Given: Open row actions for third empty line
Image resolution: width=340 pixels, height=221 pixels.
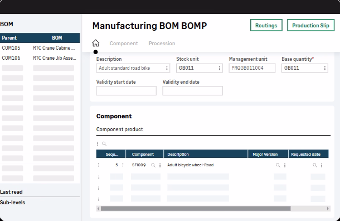Looking at the screenshot, I should (99, 199).
